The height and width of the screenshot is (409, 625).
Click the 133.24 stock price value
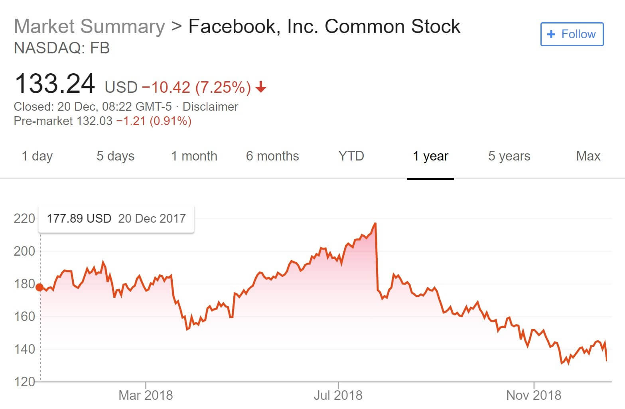[x=55, y=84]
